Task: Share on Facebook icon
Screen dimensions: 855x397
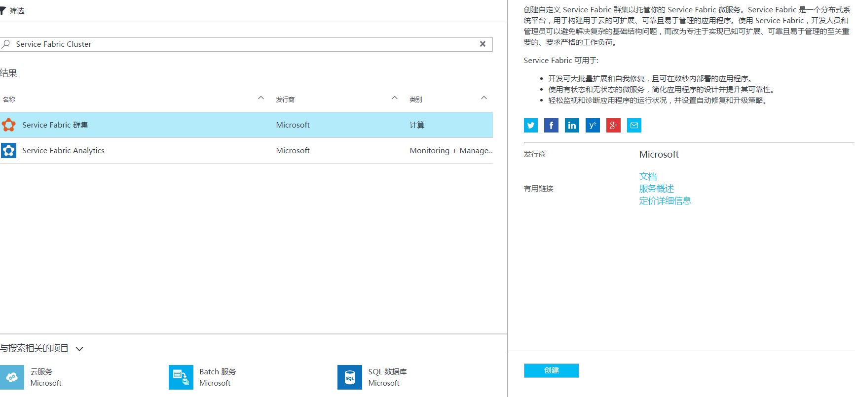Action: pos(551,126)
